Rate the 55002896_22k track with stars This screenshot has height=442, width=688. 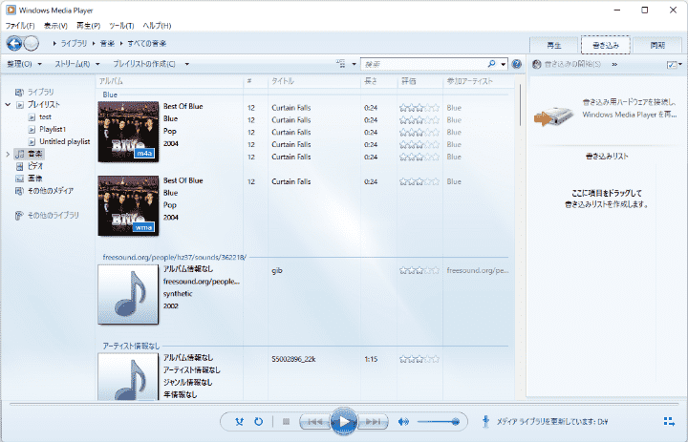419,359
